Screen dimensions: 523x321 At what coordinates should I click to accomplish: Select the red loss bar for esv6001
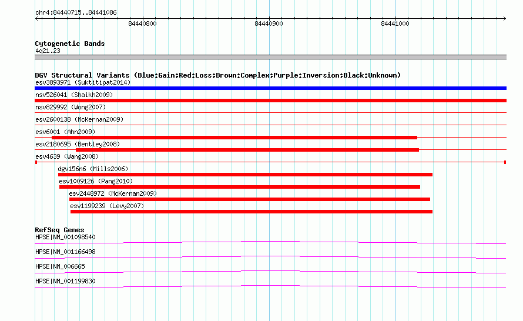coord(234,138)
